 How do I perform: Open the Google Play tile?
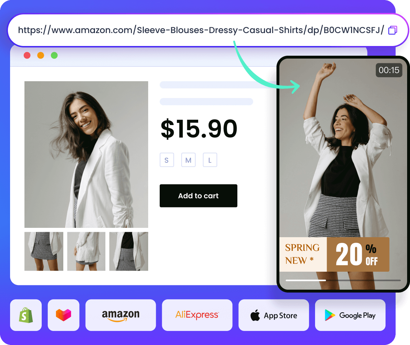(x=350, y=315)
